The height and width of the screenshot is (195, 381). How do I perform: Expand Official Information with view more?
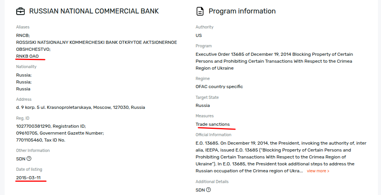tap(318, 171)
